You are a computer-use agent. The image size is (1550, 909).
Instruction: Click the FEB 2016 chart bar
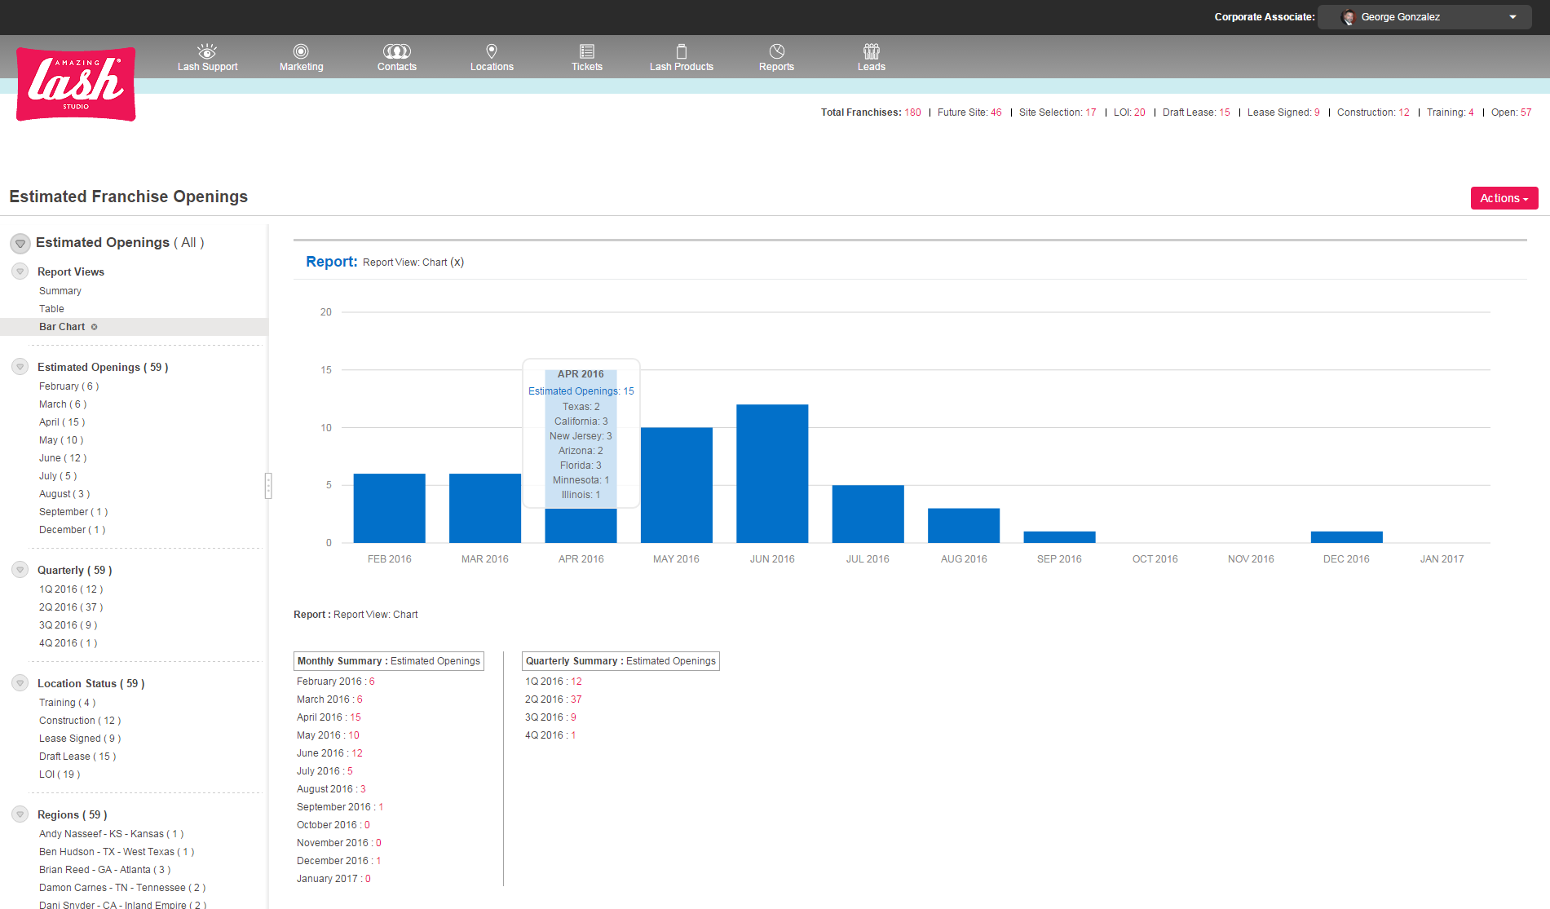click(x=390, y=508)
